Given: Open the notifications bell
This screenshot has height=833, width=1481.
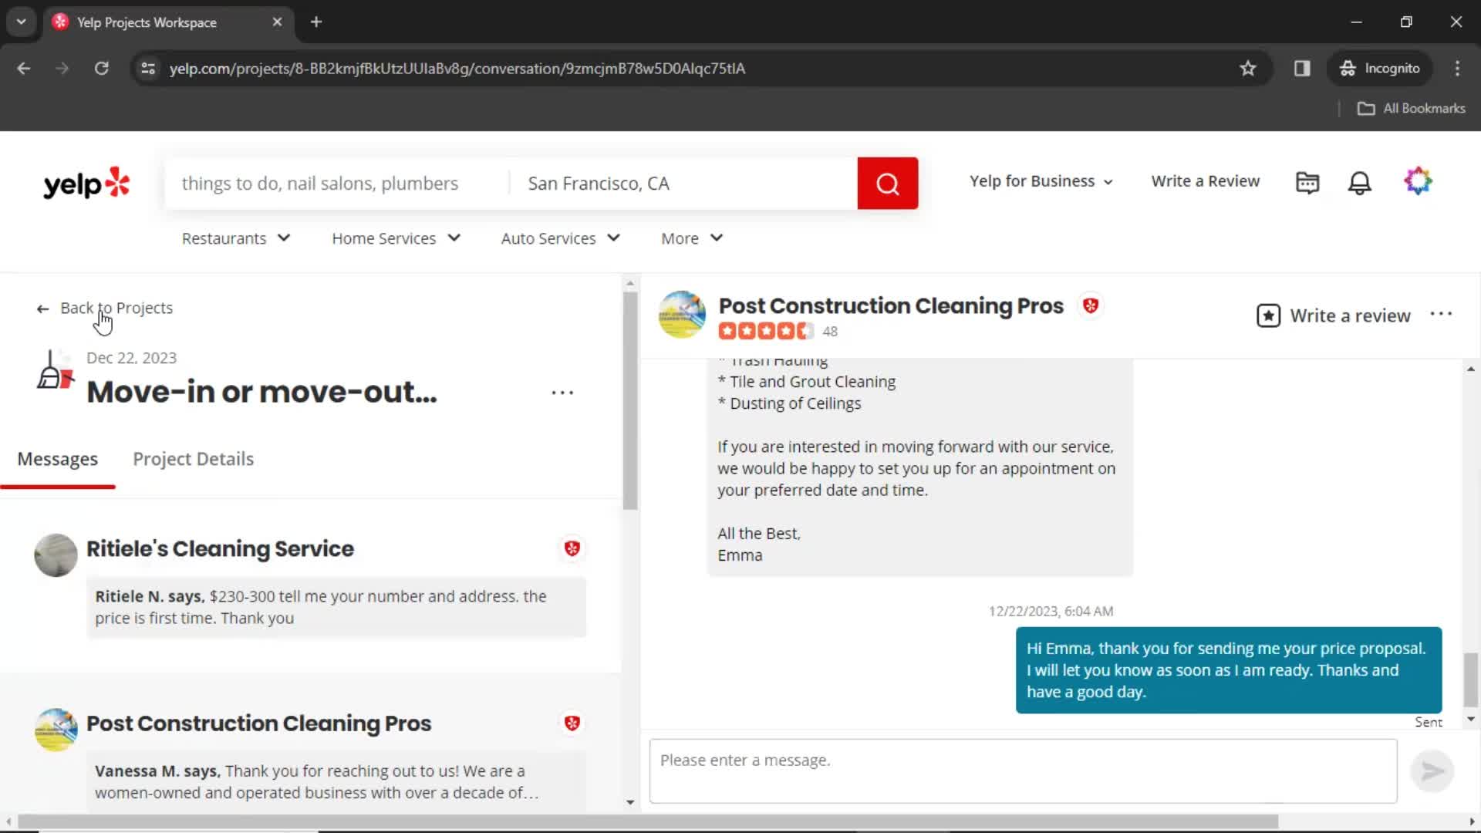Looking at the screenshot, I should click(x=1360, y=183).
